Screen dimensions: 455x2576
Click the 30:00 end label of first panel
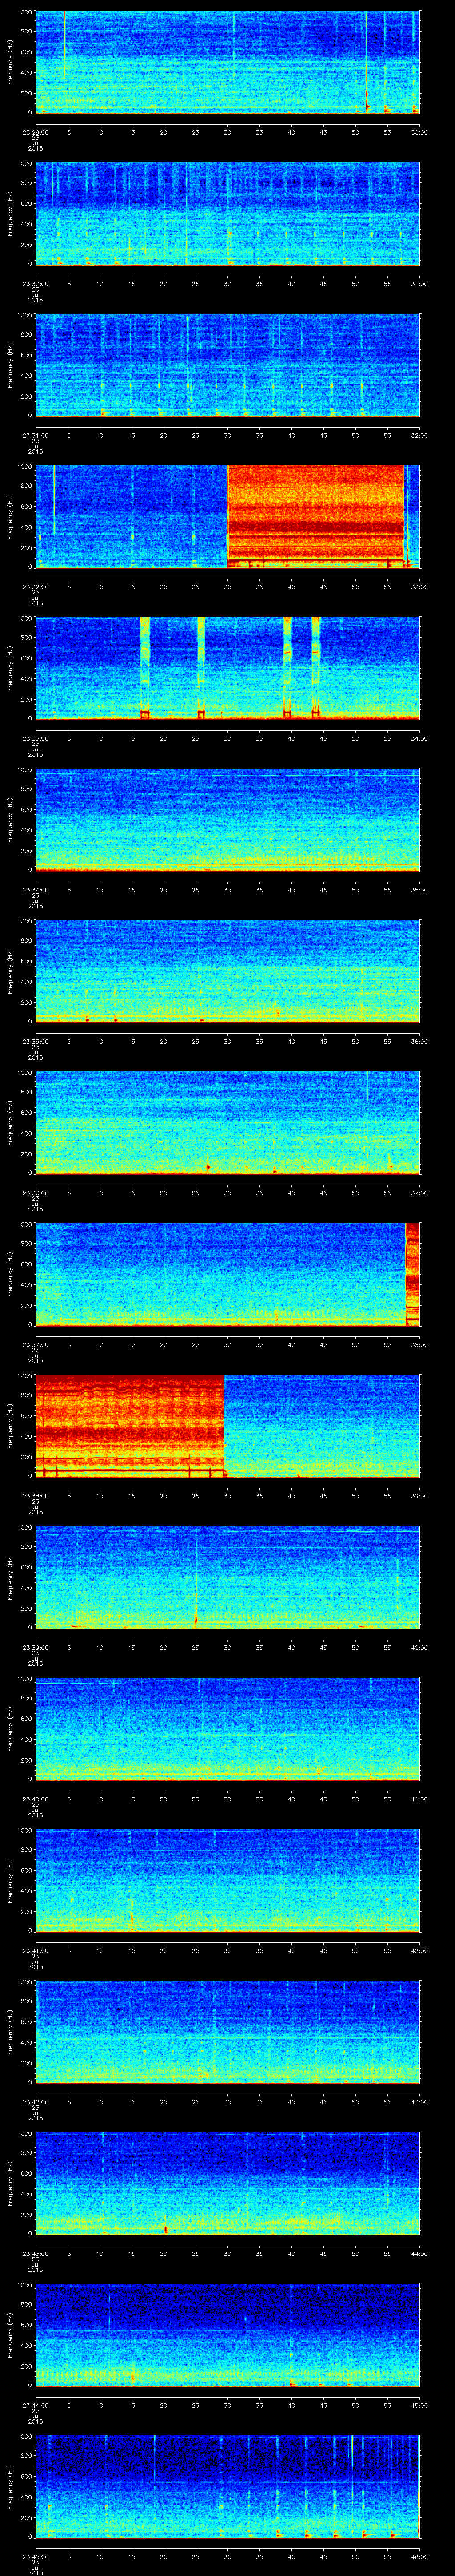[420, 132]
